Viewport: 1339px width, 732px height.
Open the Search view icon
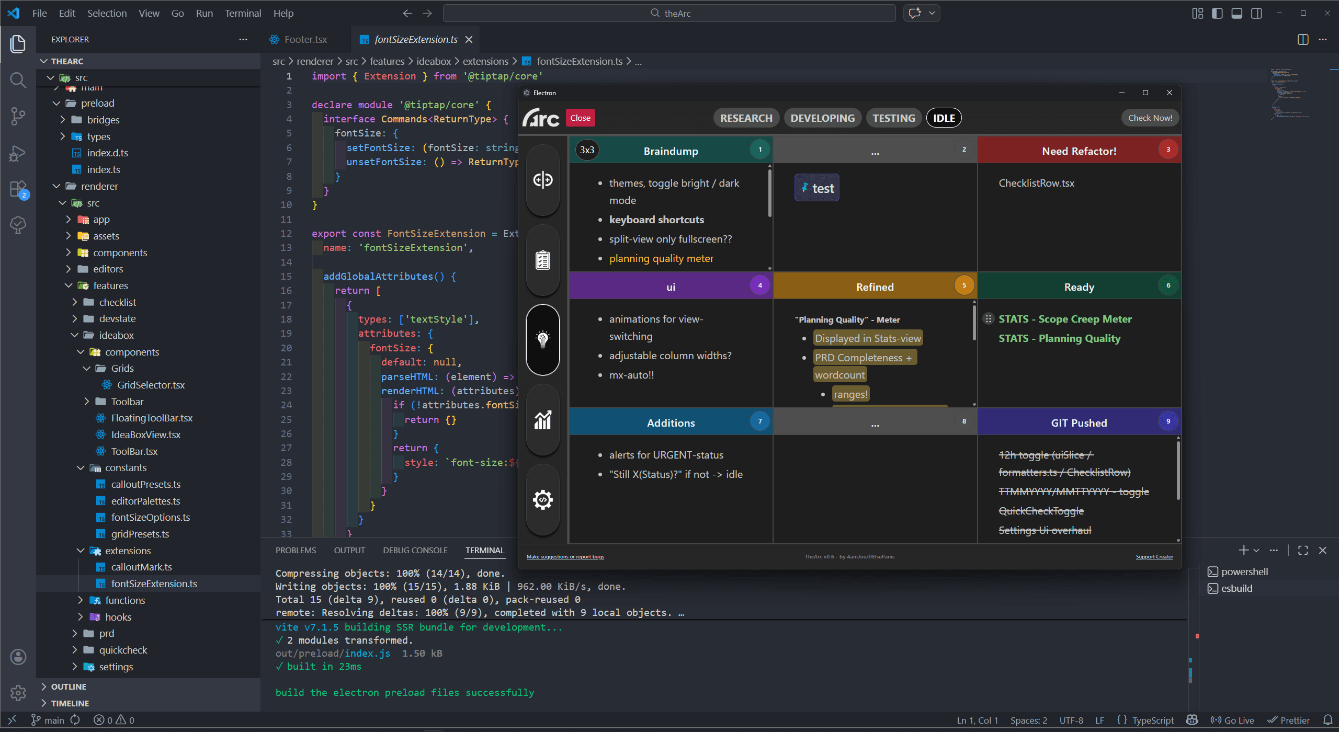pos(18,80)
